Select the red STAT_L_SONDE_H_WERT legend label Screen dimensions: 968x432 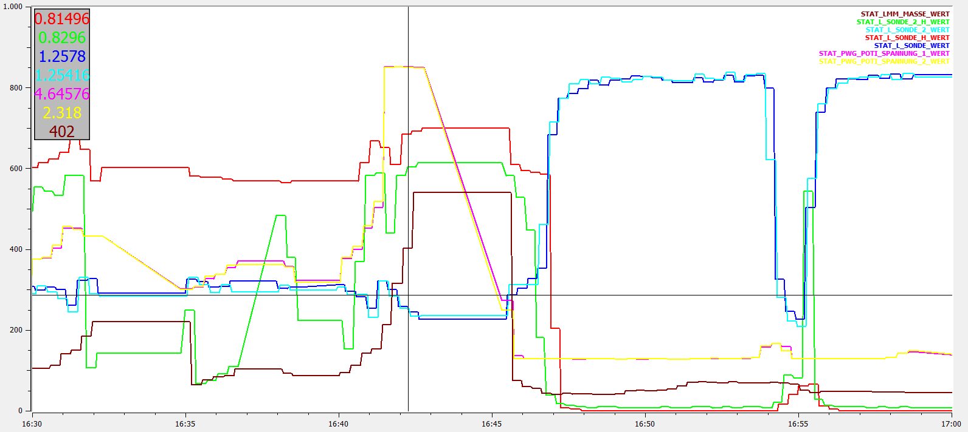pyautogui.click(x=907, y=38)
